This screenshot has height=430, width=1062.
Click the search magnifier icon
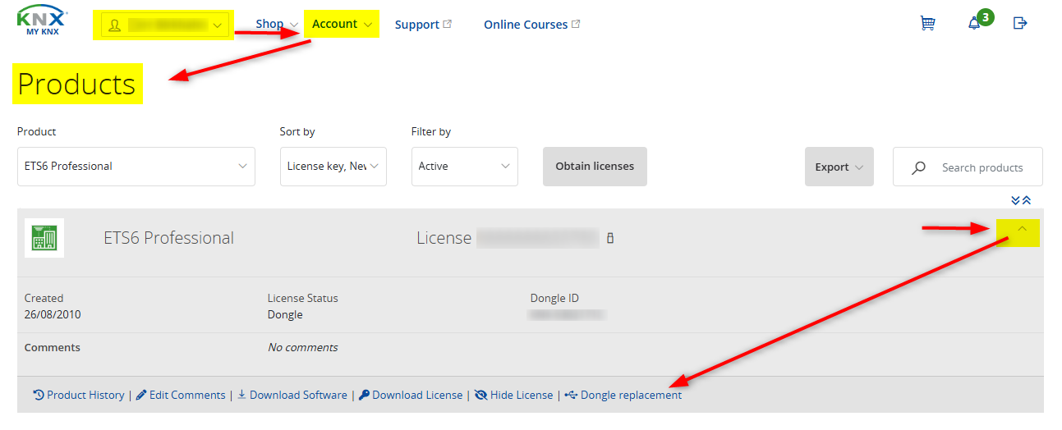pos(919,167)
